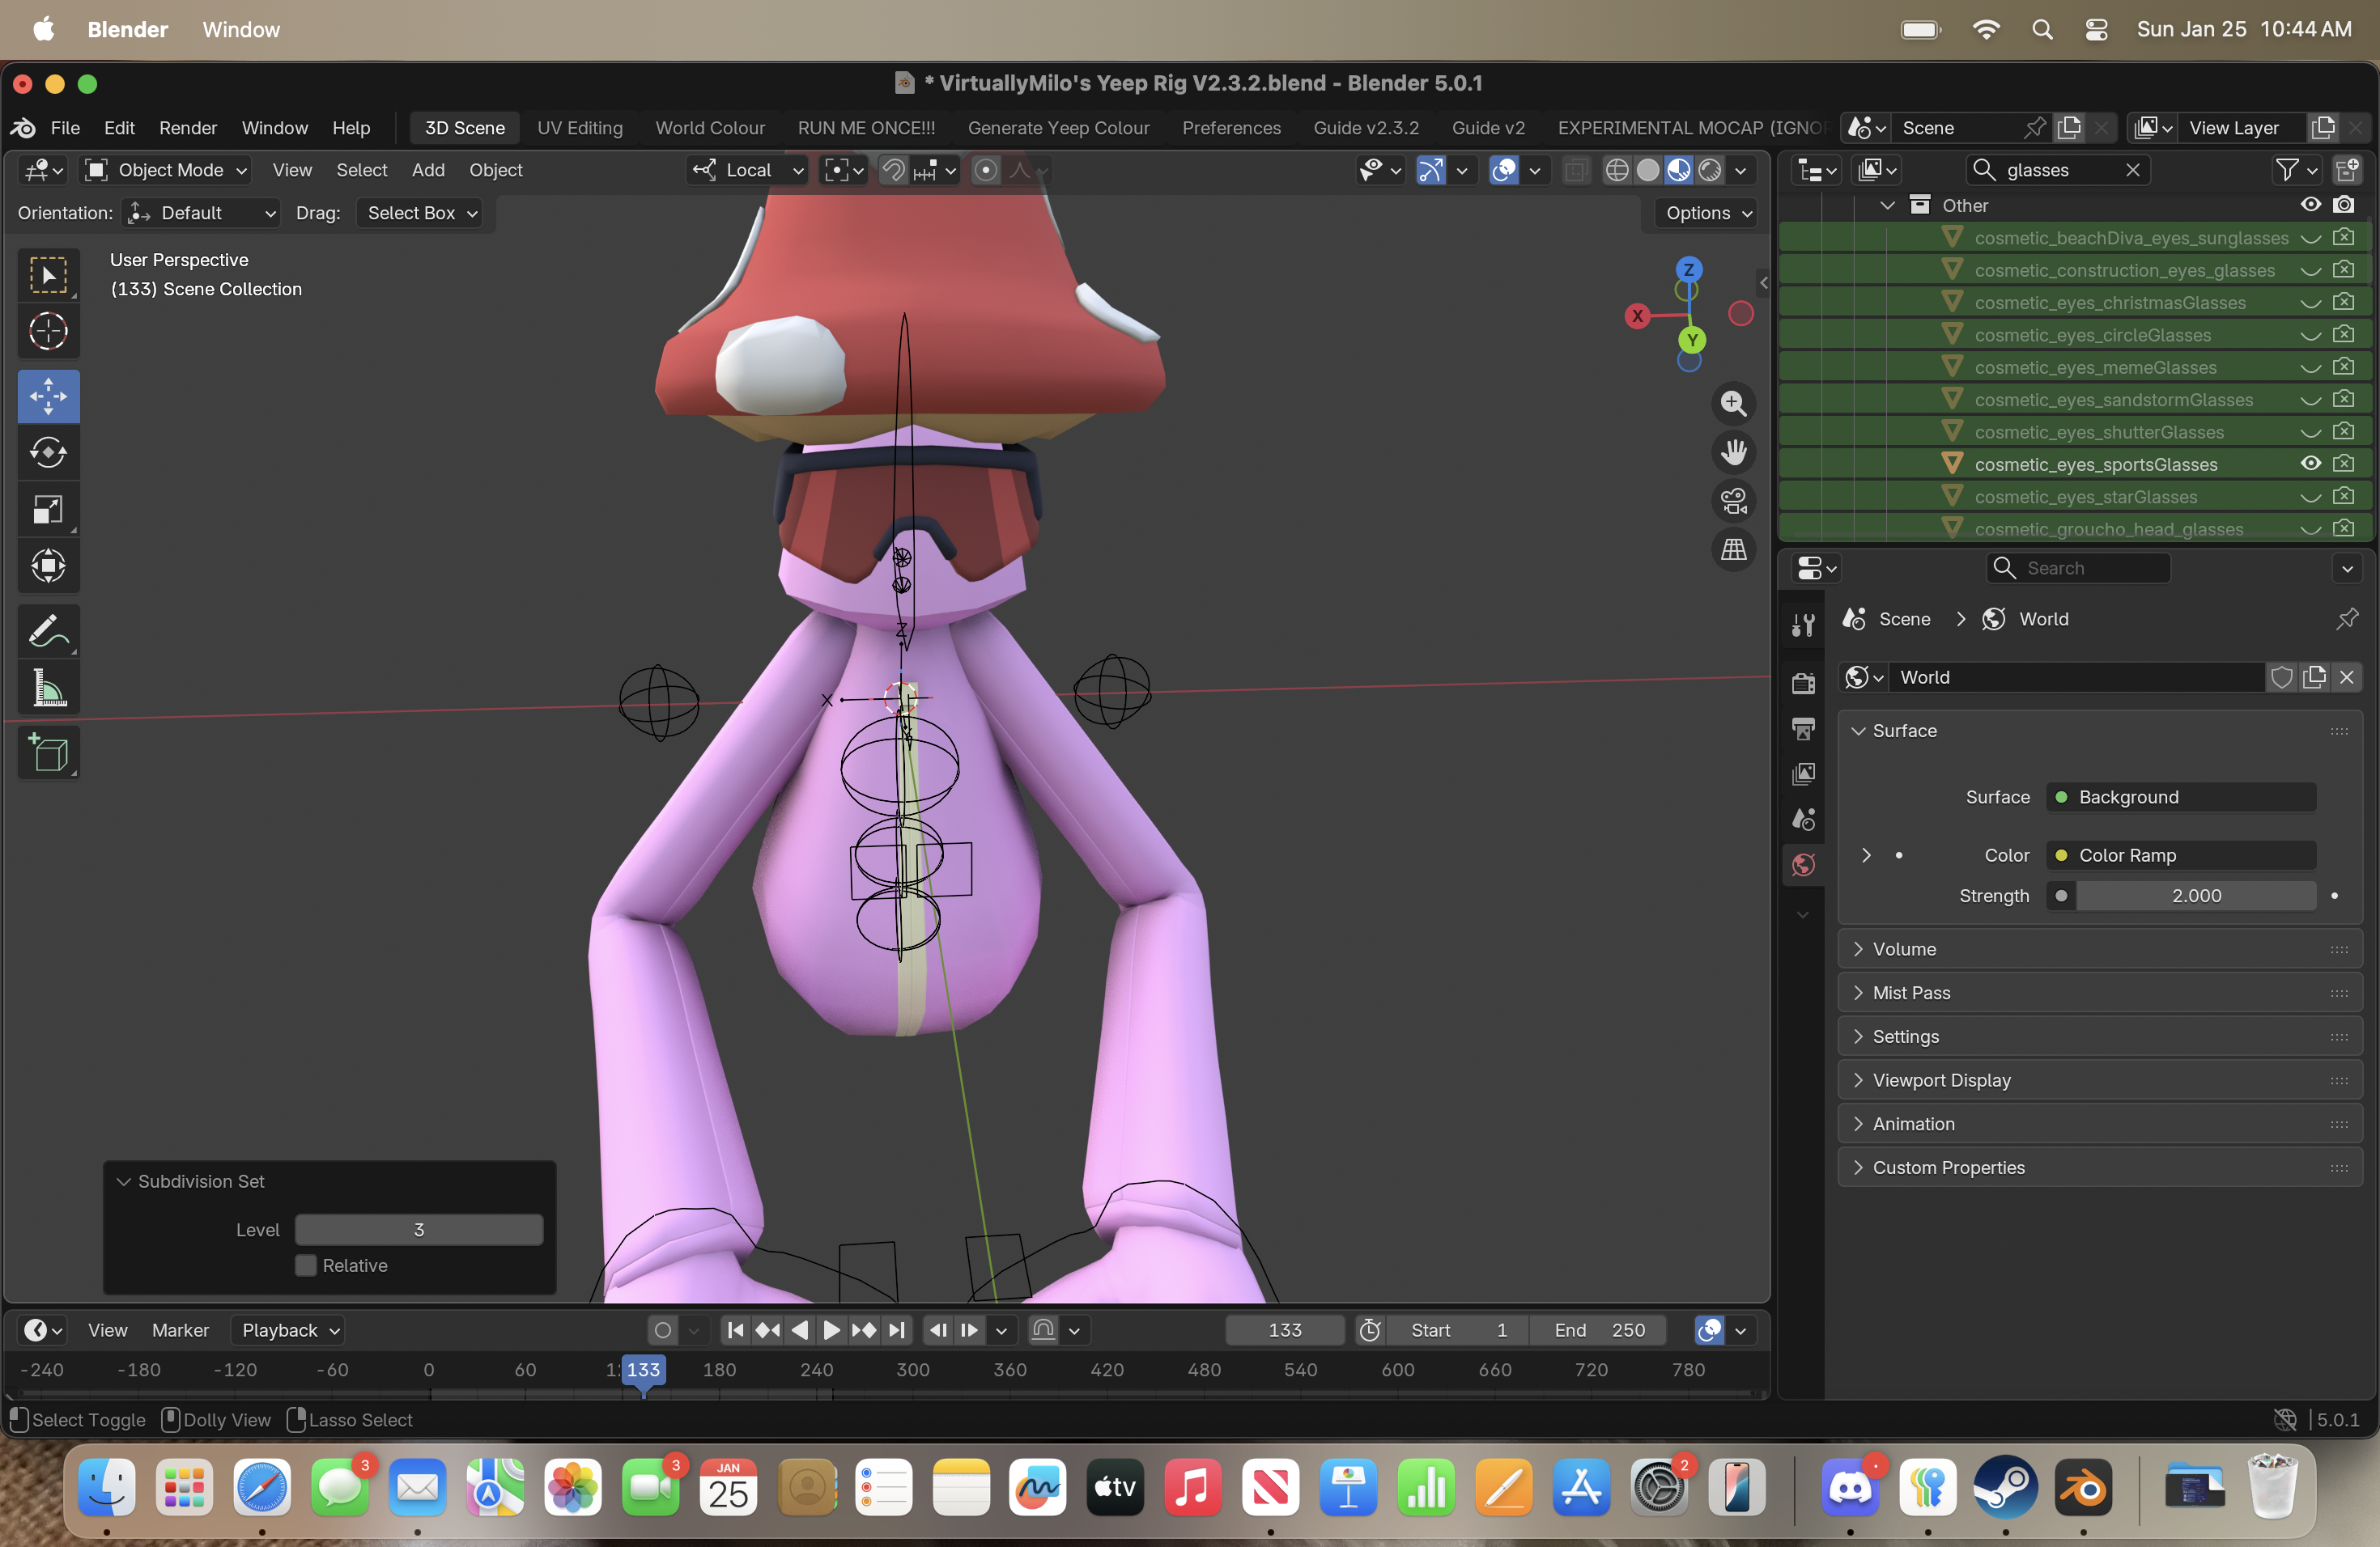2380x1547 pixels.
Task: Toggle proportional editing
Action: point(986,170)
